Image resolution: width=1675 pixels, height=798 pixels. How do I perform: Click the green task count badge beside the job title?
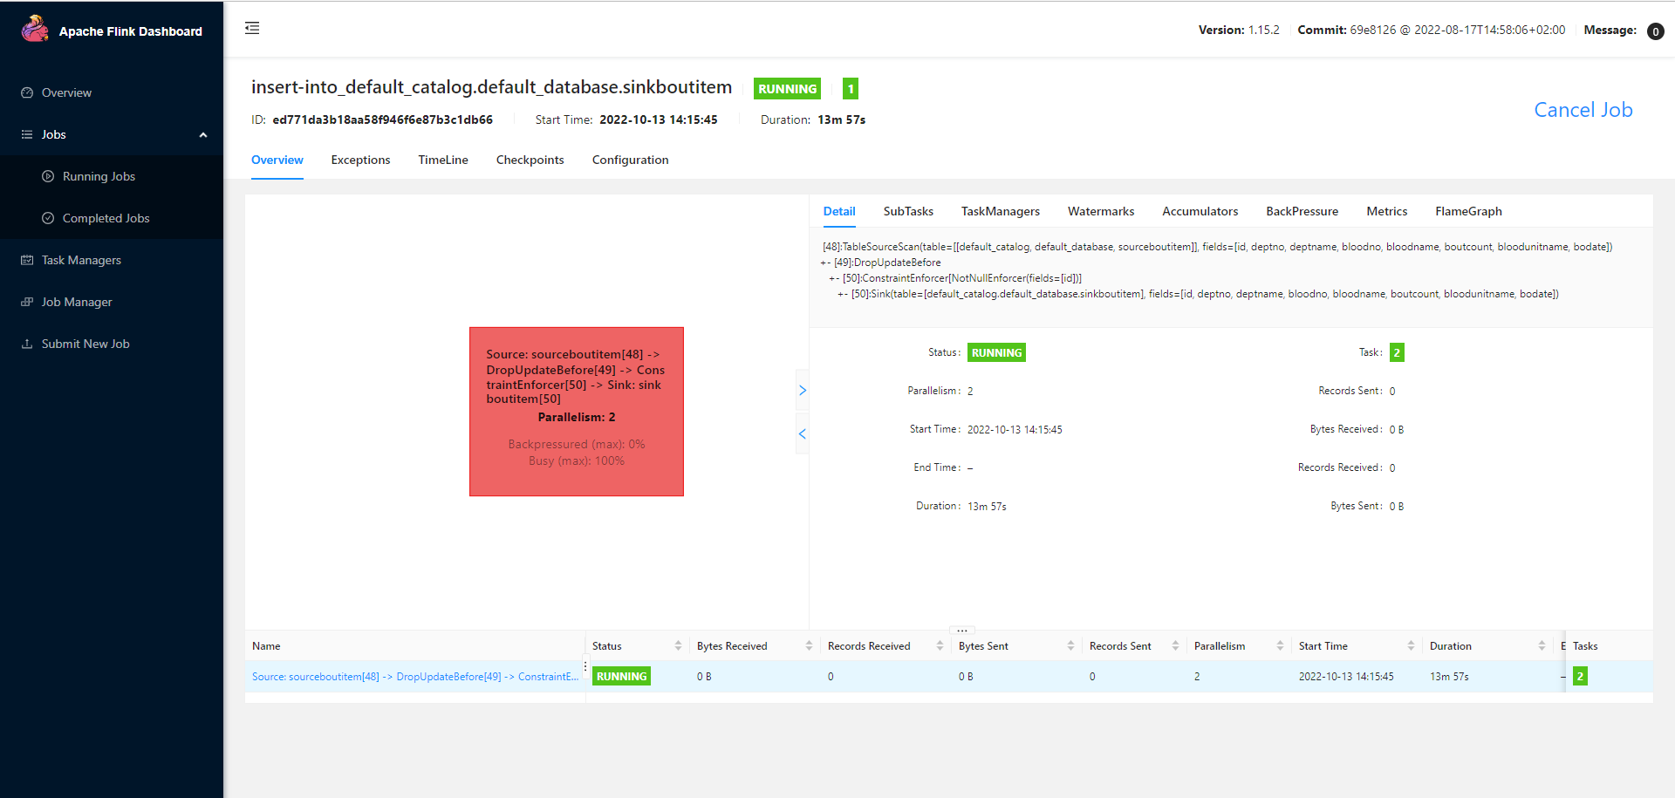(851, 89)
